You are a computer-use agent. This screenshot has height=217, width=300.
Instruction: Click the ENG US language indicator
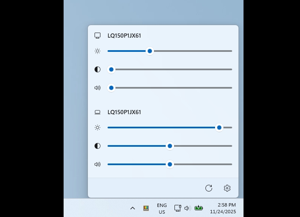(162, 209)
